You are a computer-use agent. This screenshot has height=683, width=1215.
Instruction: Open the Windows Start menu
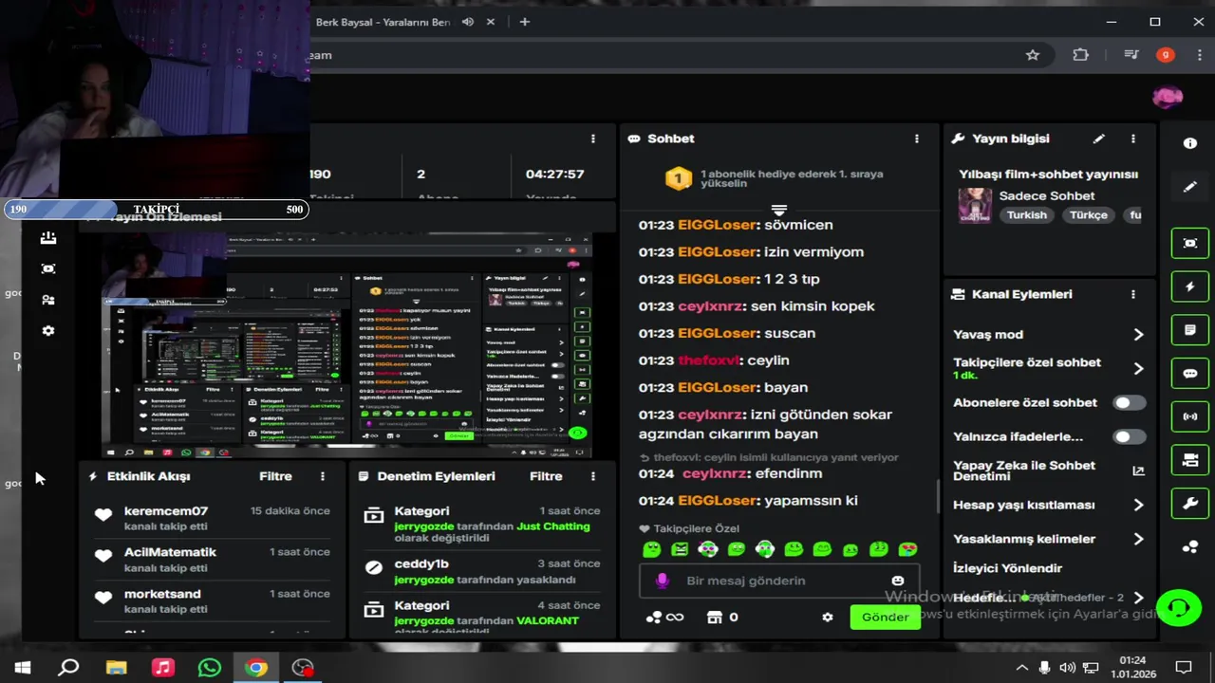[23, 668]
